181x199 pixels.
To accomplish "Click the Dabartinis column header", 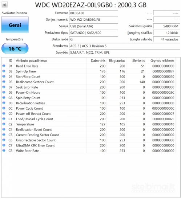I will click(x=97, y=61).
